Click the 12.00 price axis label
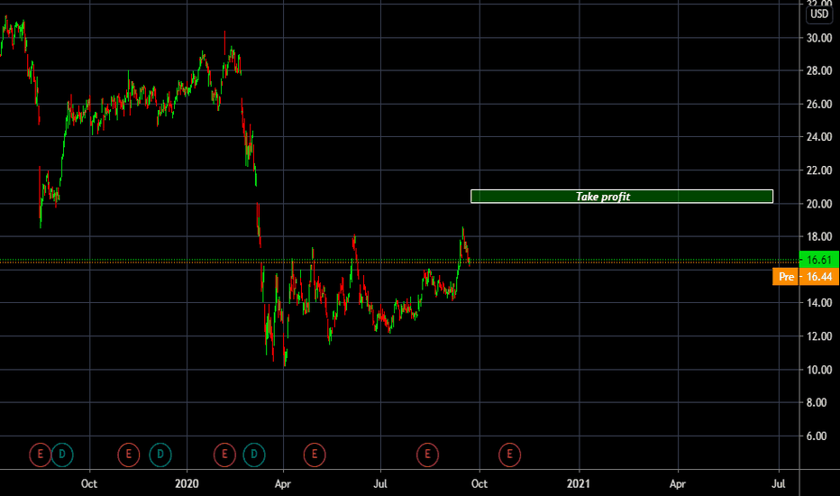 (x=819, y=336)
